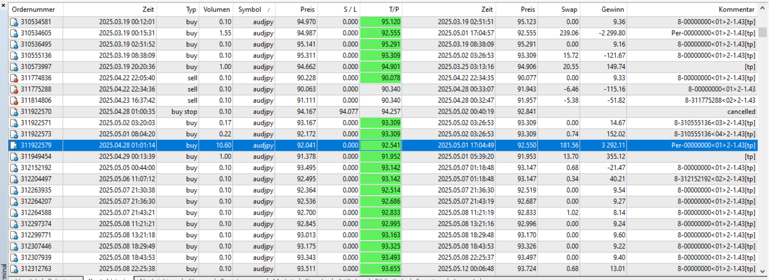769x280 pixels.
Task: Click the order icon of order 311949454
Action: point(14,156)
